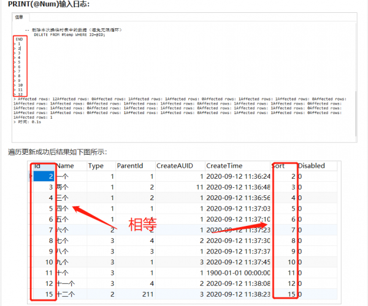
Task: Select the Name cell 七个
Action: coord(71,241)
